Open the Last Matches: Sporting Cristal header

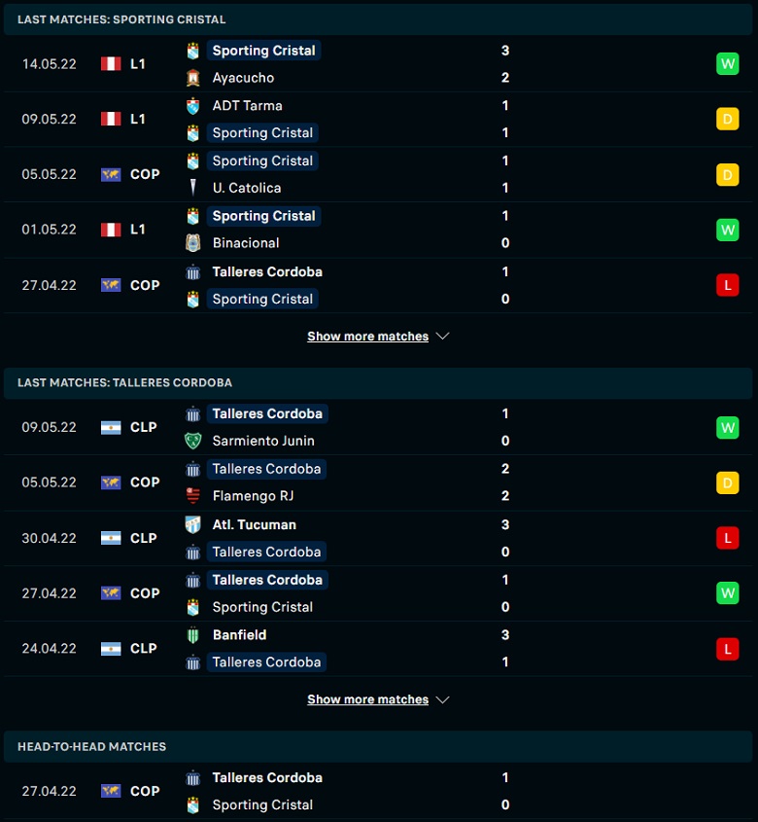pyautogui.click(x=378, y=19)
